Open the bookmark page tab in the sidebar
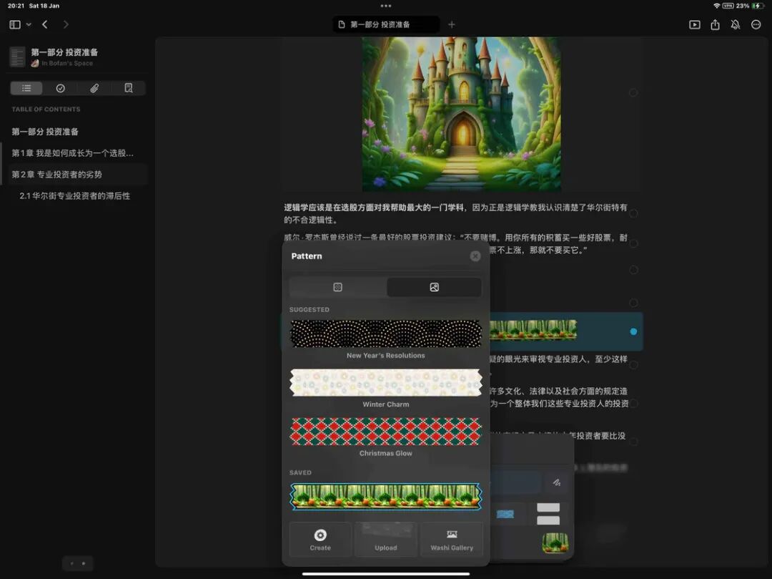This screenshot has height=579, width=772. (x=129, y=88)
